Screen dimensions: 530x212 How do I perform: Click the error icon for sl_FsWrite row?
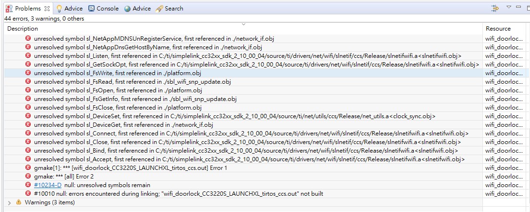tap(28, 73)
